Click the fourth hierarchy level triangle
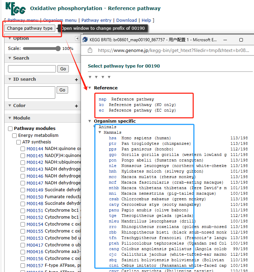The image size is (254, 272). (109, 77)
